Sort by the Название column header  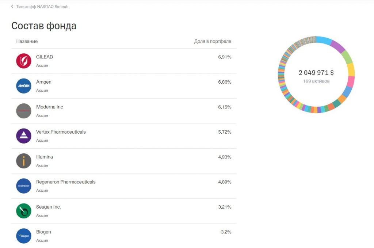(27, 41)
